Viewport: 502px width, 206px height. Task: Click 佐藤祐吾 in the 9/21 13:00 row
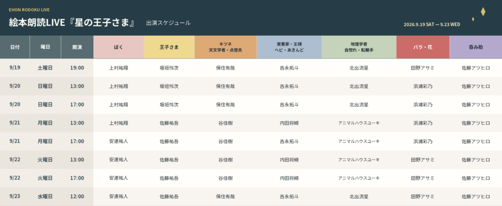[x=169, y=123]
